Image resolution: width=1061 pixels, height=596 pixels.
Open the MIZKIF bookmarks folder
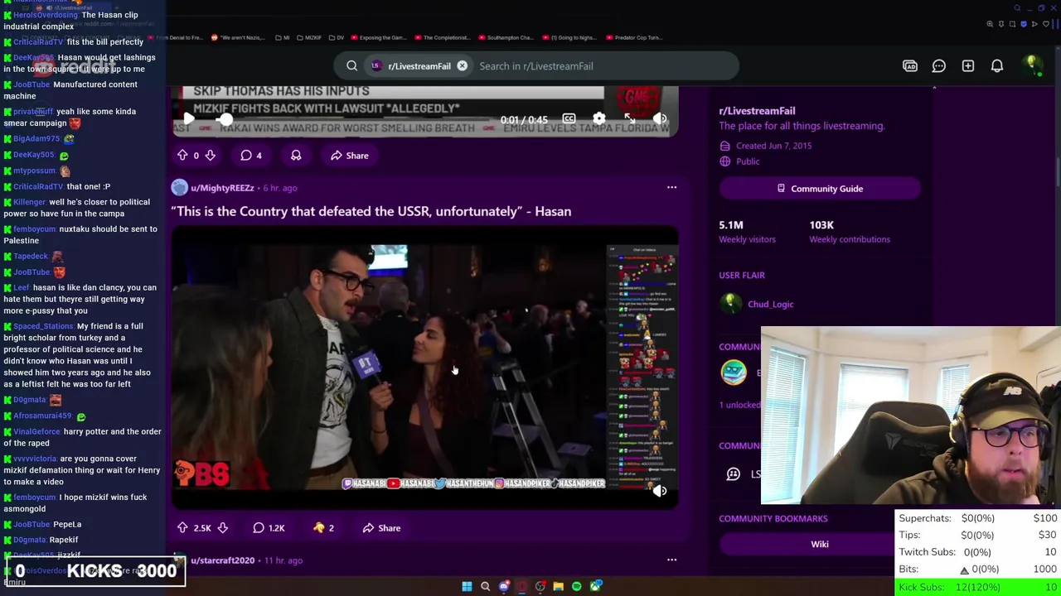(308, 37)
